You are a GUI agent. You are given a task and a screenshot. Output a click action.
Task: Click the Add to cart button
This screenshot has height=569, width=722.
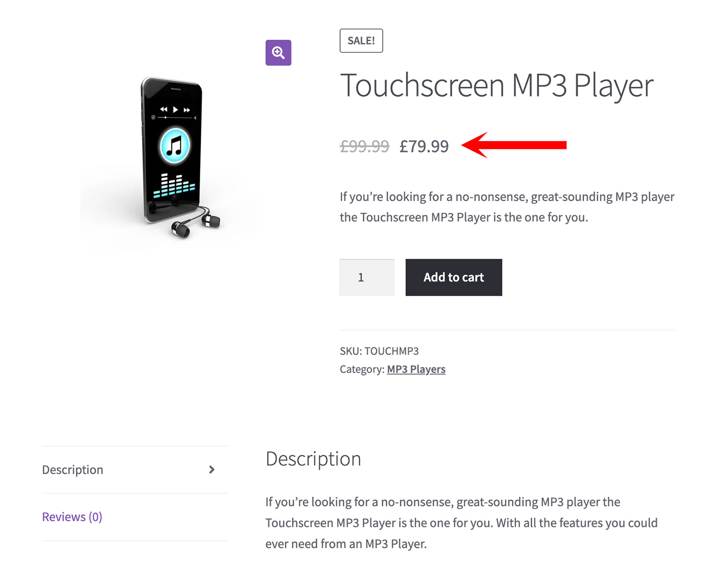(x=453, y=277)
